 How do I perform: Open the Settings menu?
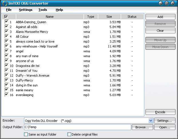click(26, 10)
